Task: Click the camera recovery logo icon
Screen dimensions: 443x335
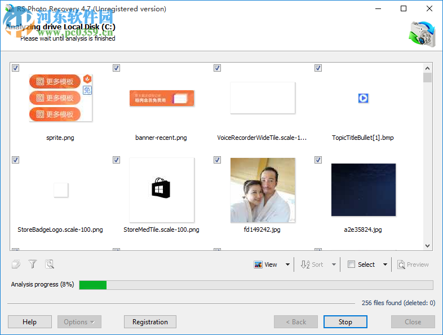Action: pyautogui.click(x=422, y=34)
